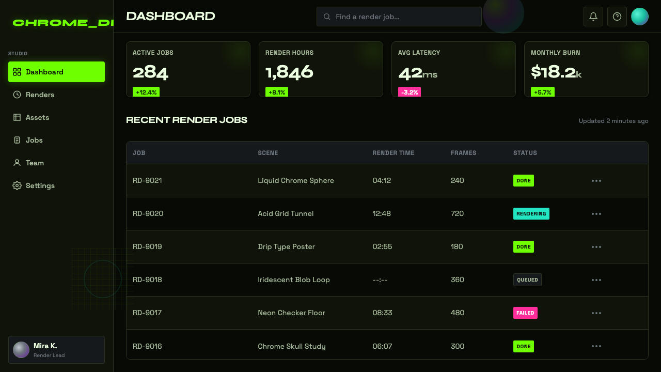This screenshot has height=372, width=661.
Task: Select job ID RD-9016
Action: tap(147, 346)
